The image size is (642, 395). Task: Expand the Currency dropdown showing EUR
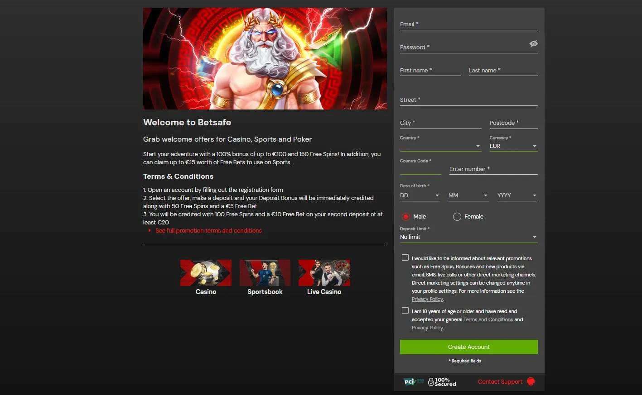pyautogui.click(x=534, y=146)
